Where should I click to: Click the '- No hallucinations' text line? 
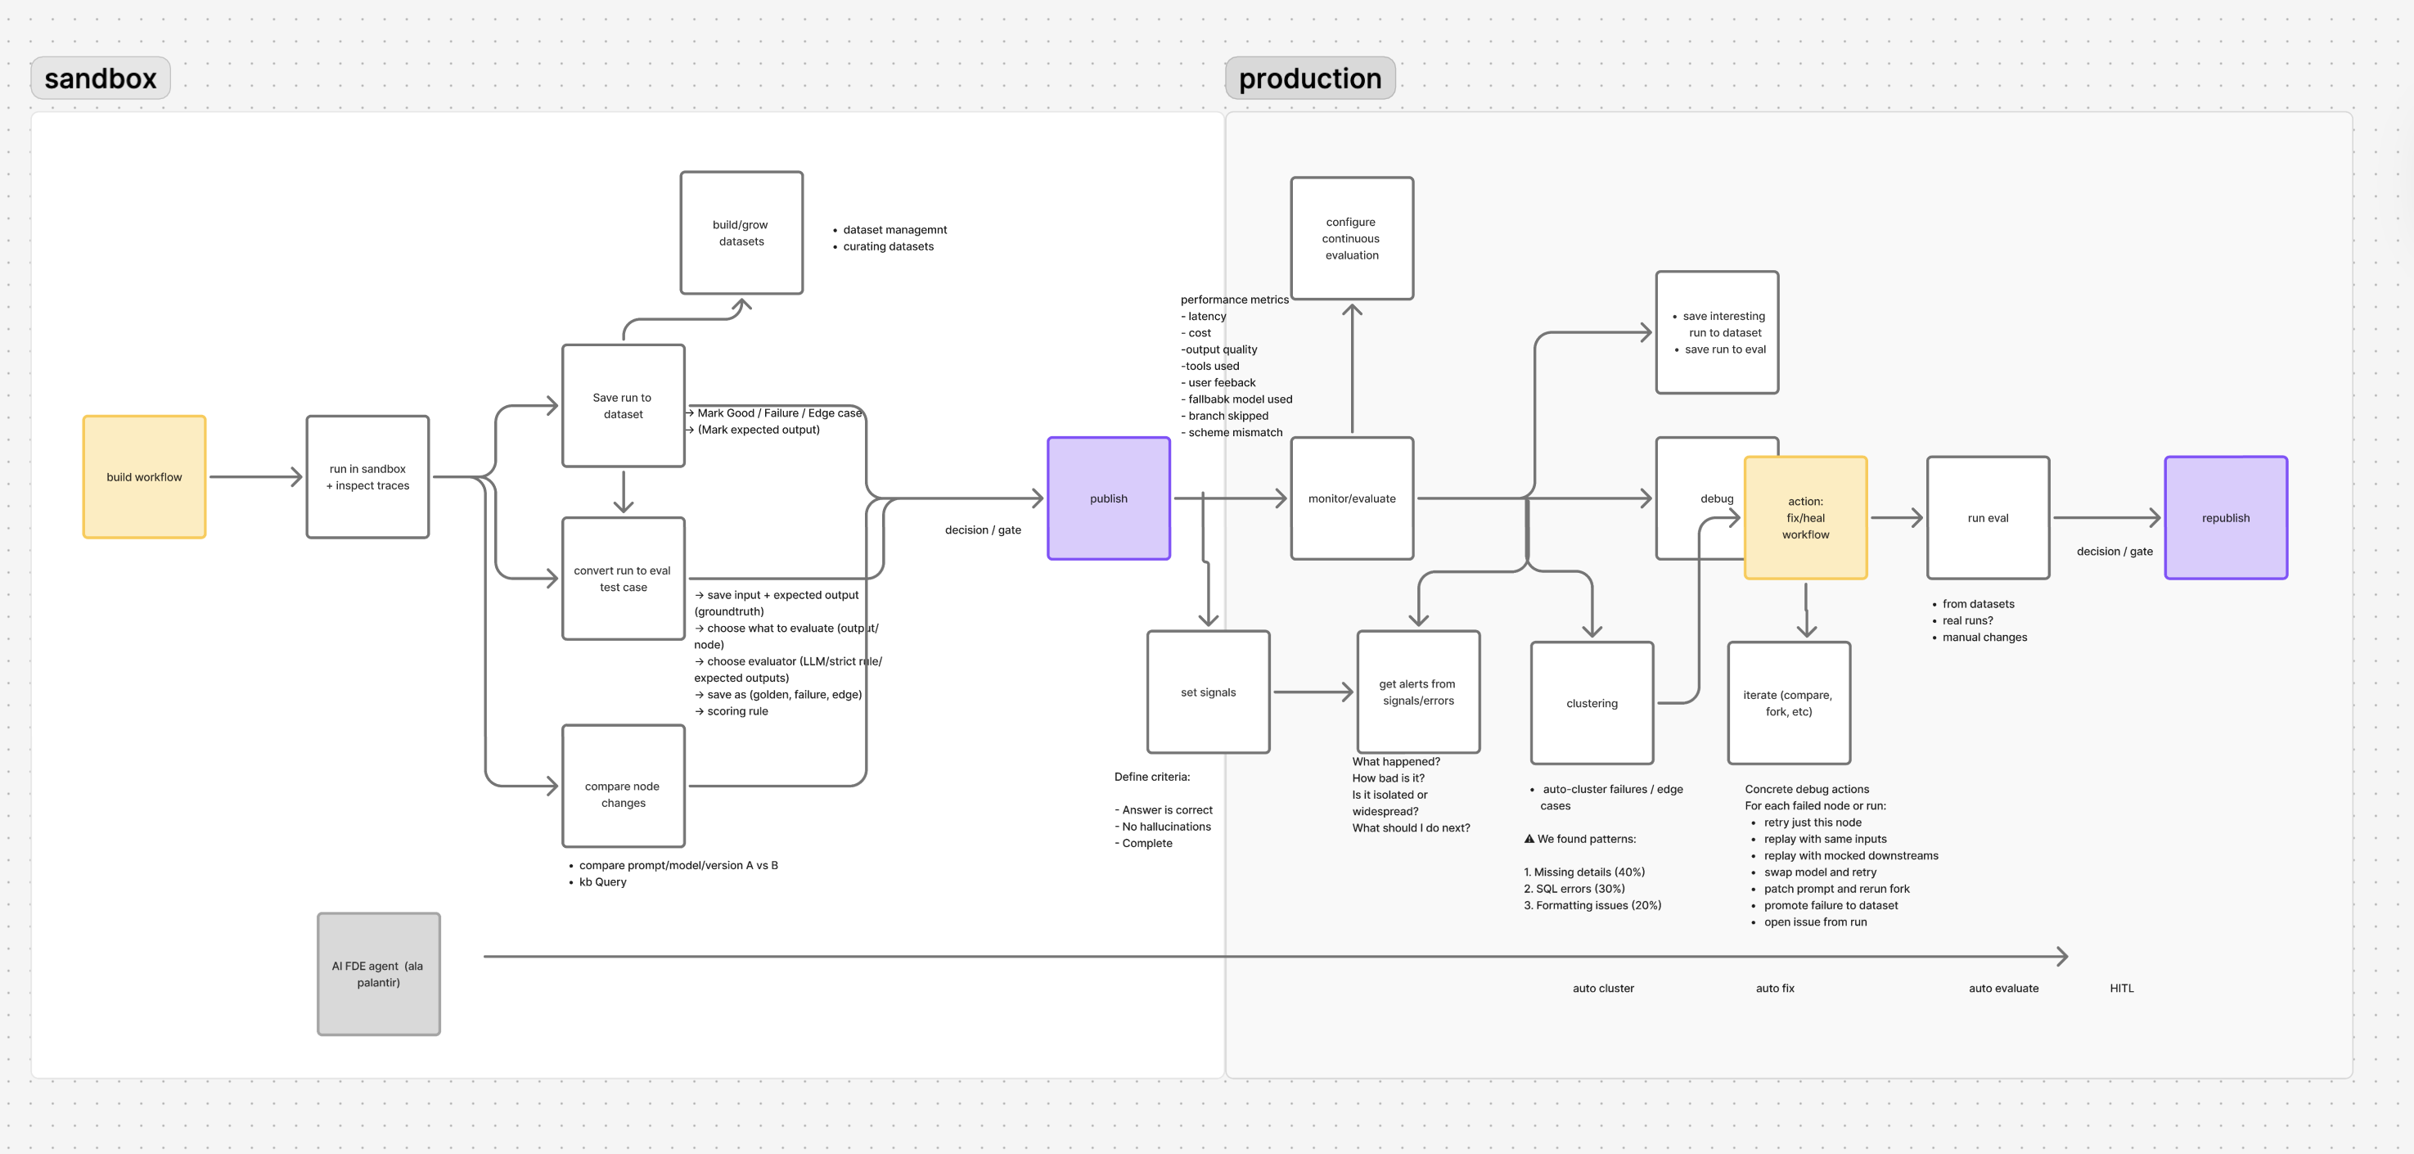[x=1163, y=827]
